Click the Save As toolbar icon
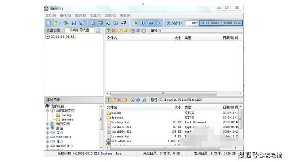This screenshot has height=162, width=288. [x=82, y=23]
